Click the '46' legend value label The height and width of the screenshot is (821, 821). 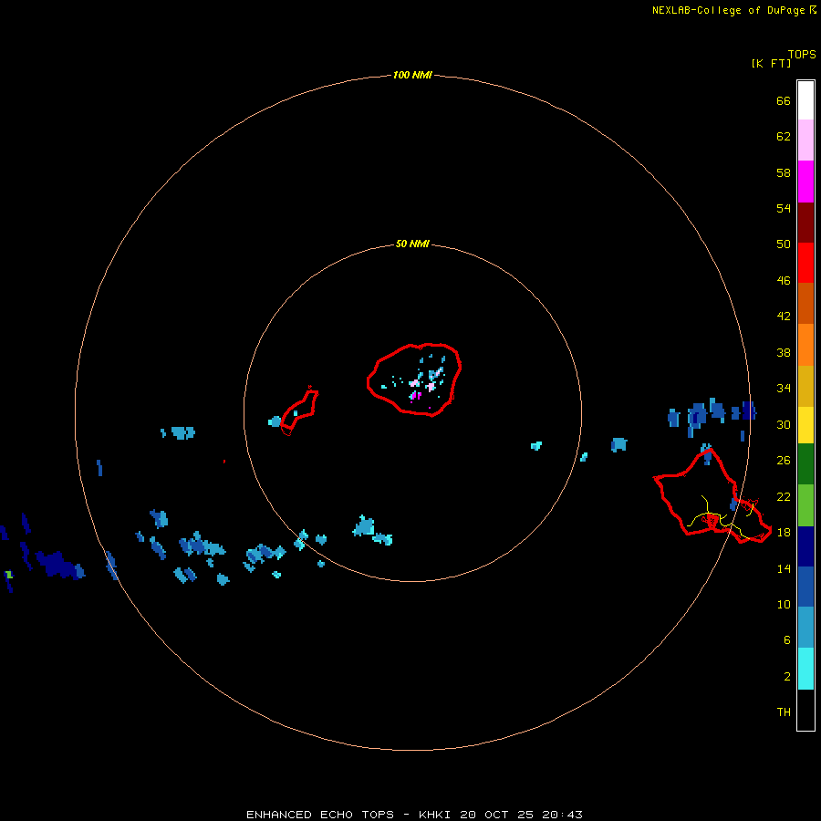784,280
